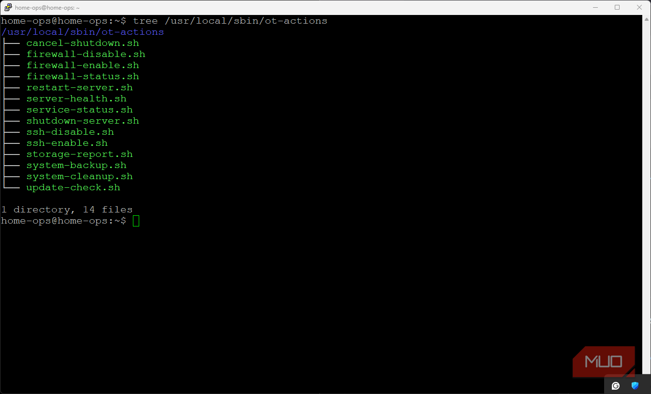Click the blue '/usr/local/sbin/ot-actions' directory path
The image size is (651, 394).
pyautogui.click(x=83, y=32)
